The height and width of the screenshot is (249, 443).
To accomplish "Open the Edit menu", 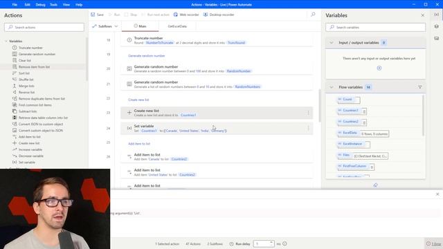I will [x=28, y=5].
